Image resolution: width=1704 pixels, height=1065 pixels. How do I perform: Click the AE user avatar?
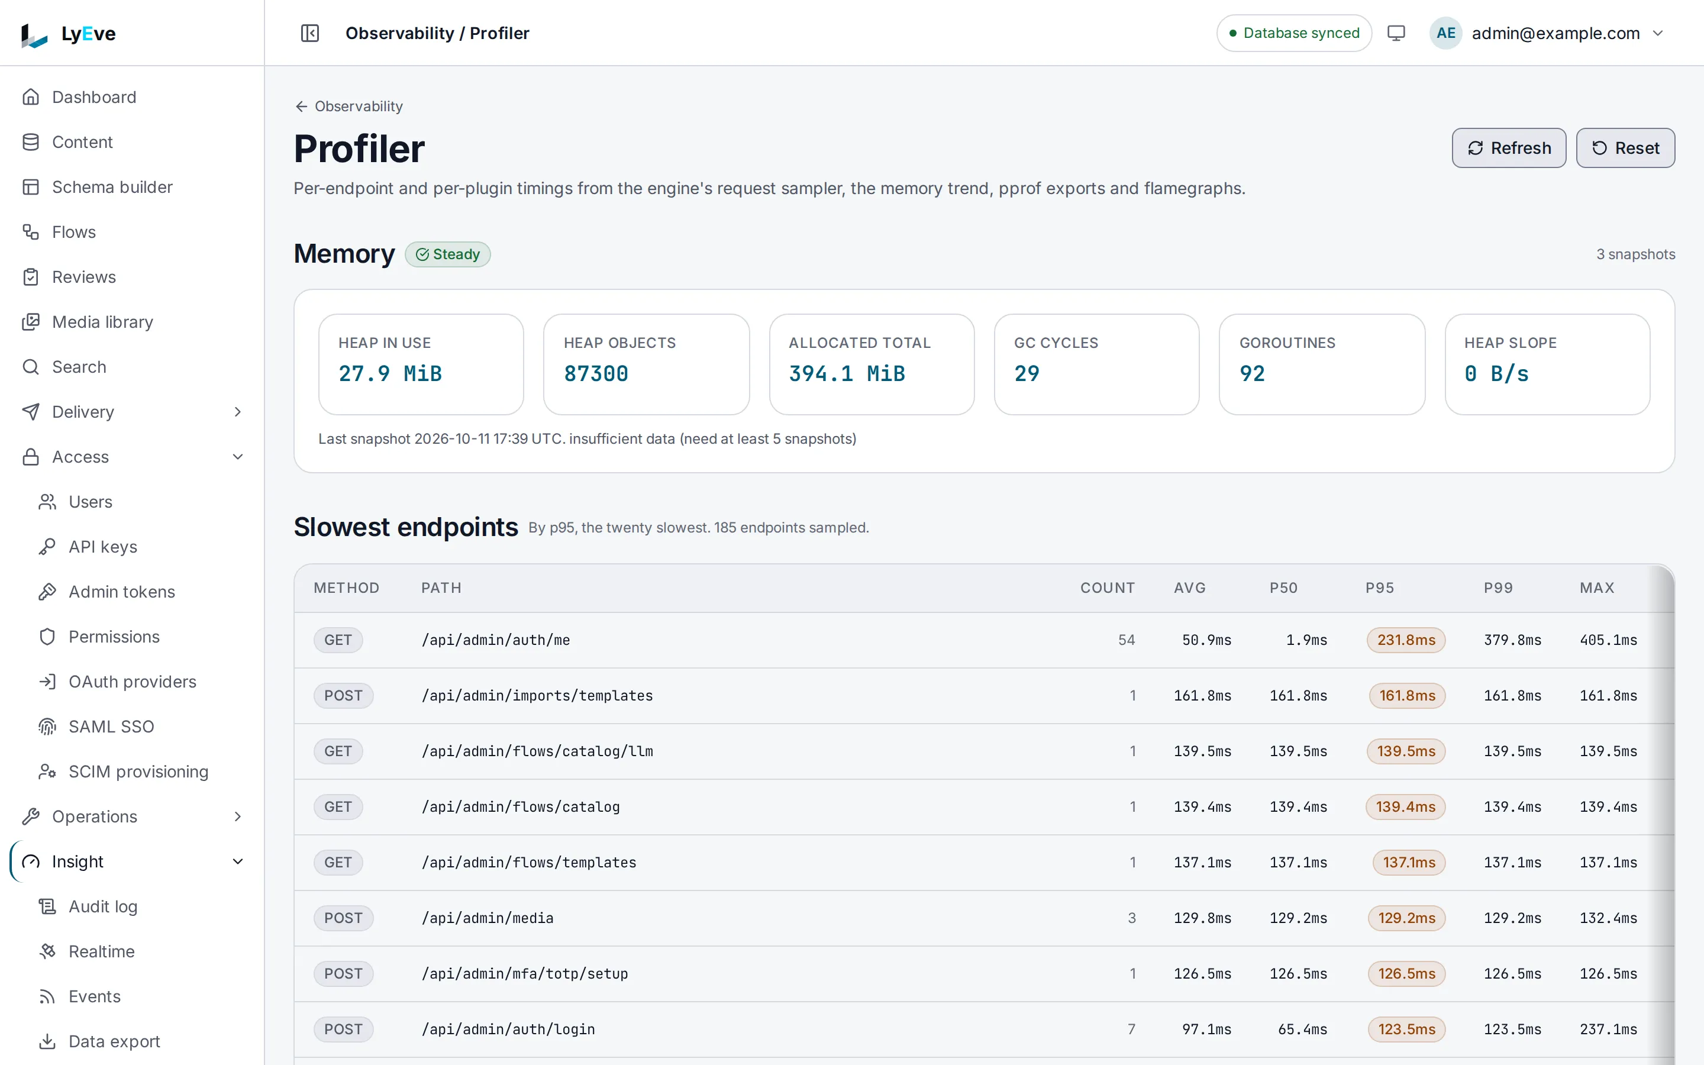[1445, 33]
